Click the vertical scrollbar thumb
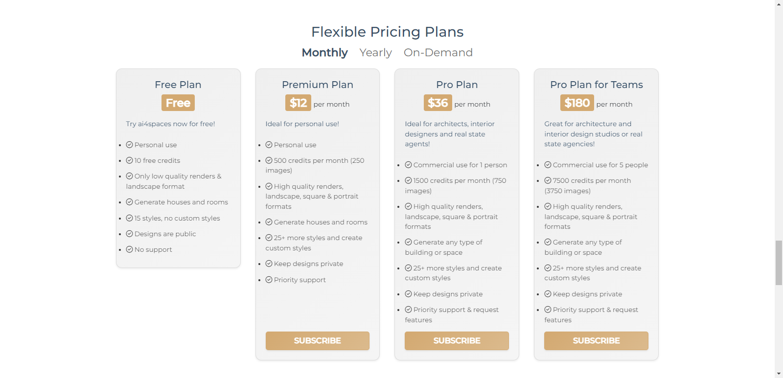 tap(779, 263)
